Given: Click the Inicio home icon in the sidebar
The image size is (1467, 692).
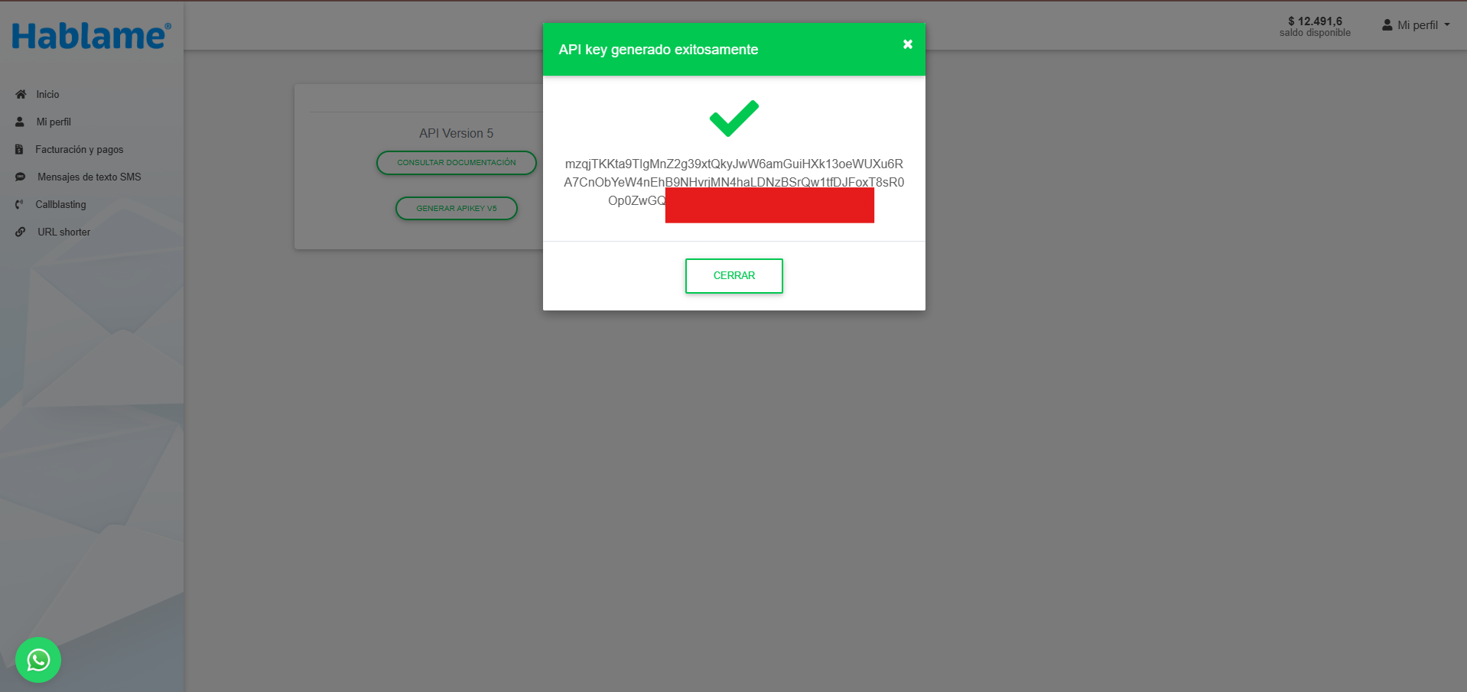Looking at the screenshot, I should pyautogui.click(x=21, y=94).
